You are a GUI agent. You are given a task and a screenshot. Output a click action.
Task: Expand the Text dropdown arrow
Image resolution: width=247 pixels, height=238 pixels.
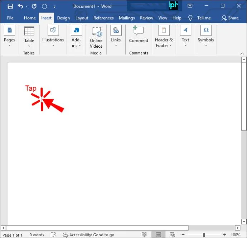185,45
